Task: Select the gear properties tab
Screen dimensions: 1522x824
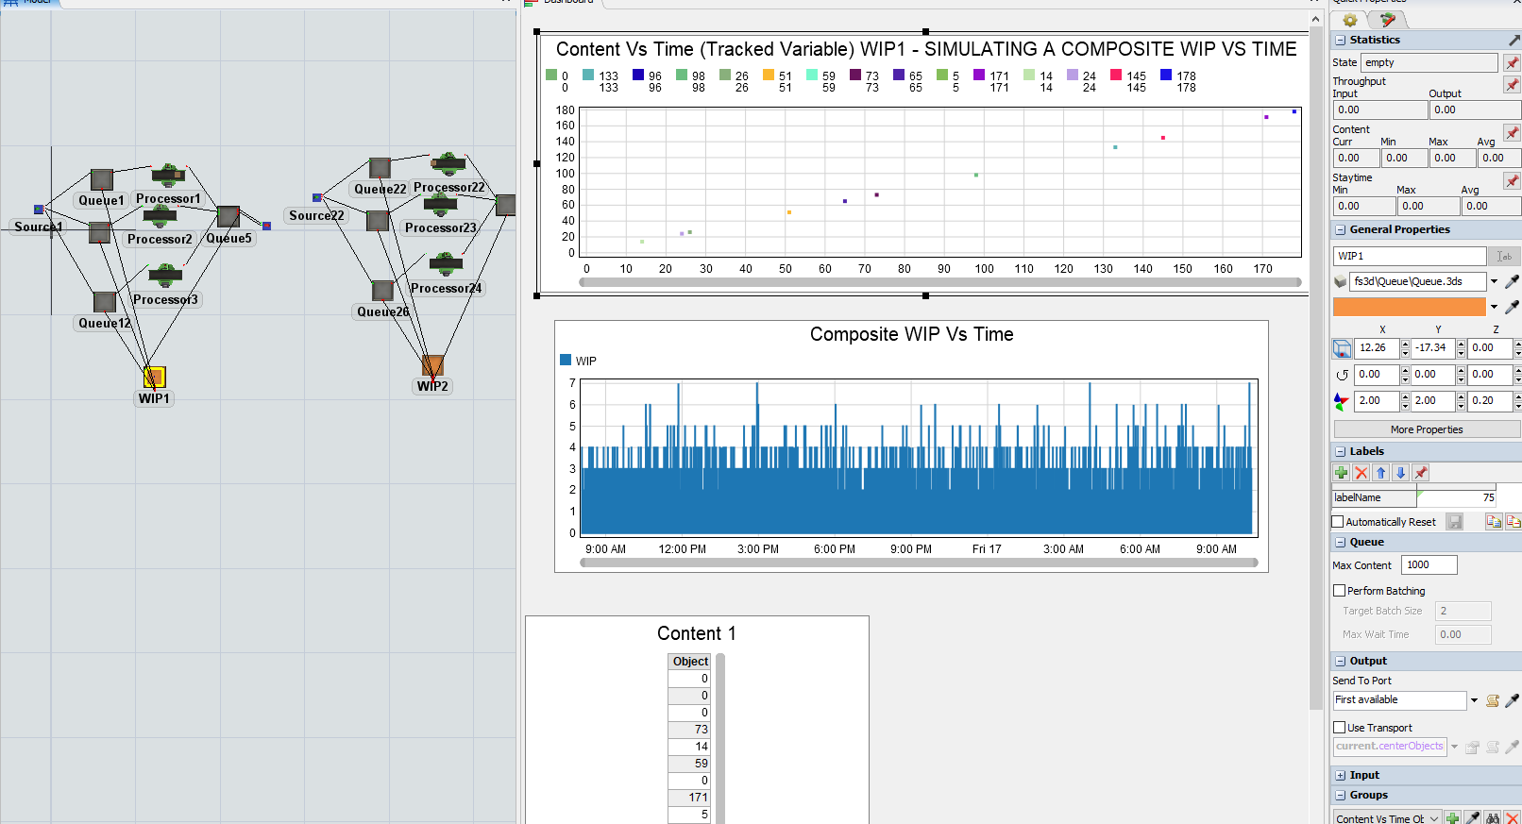Action: tap(1350, 20)
